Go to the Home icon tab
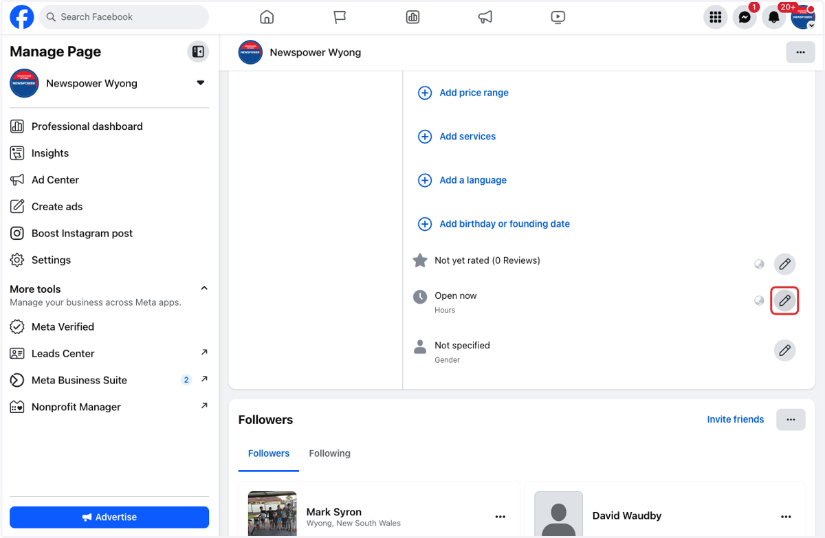Viewport: 825px width, 538px height. (x=267, y=17)
